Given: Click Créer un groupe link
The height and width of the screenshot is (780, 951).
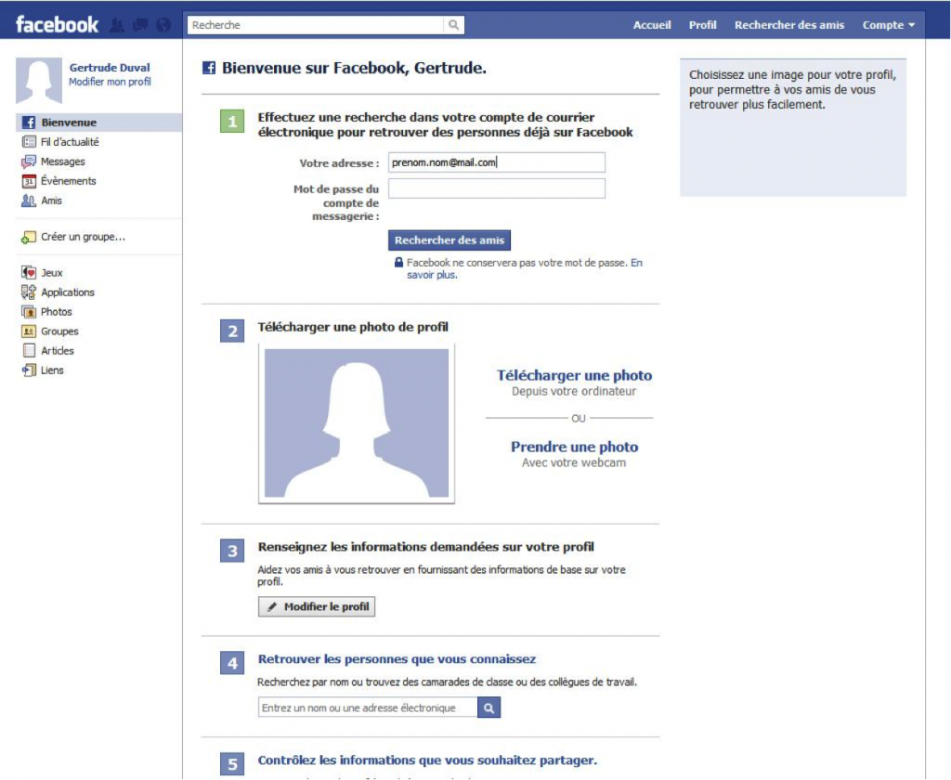Looking at the screenshot, I should [x=83, y=237].
